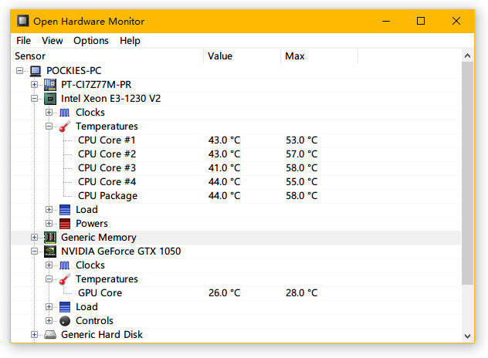This screenshot has width=488, height=358.
Task: Open the View menu
Action: tap(53, 41)
